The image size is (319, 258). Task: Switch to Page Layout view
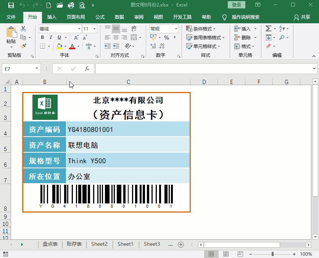pos(226,254)
